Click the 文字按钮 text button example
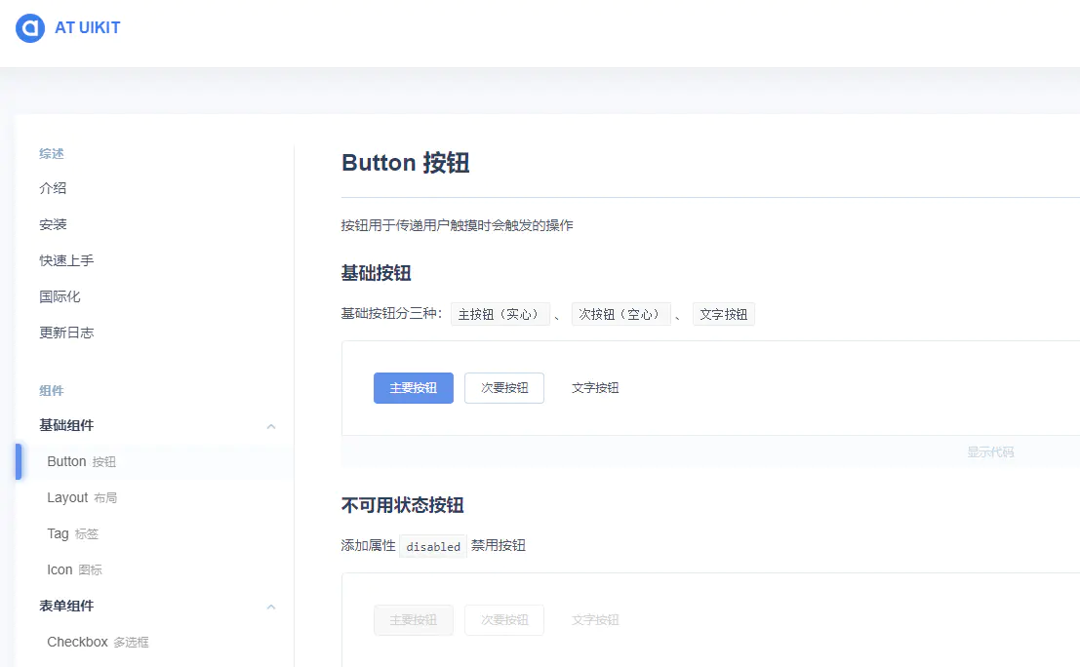The image size is (1080, 667). (x=594, y=387)
